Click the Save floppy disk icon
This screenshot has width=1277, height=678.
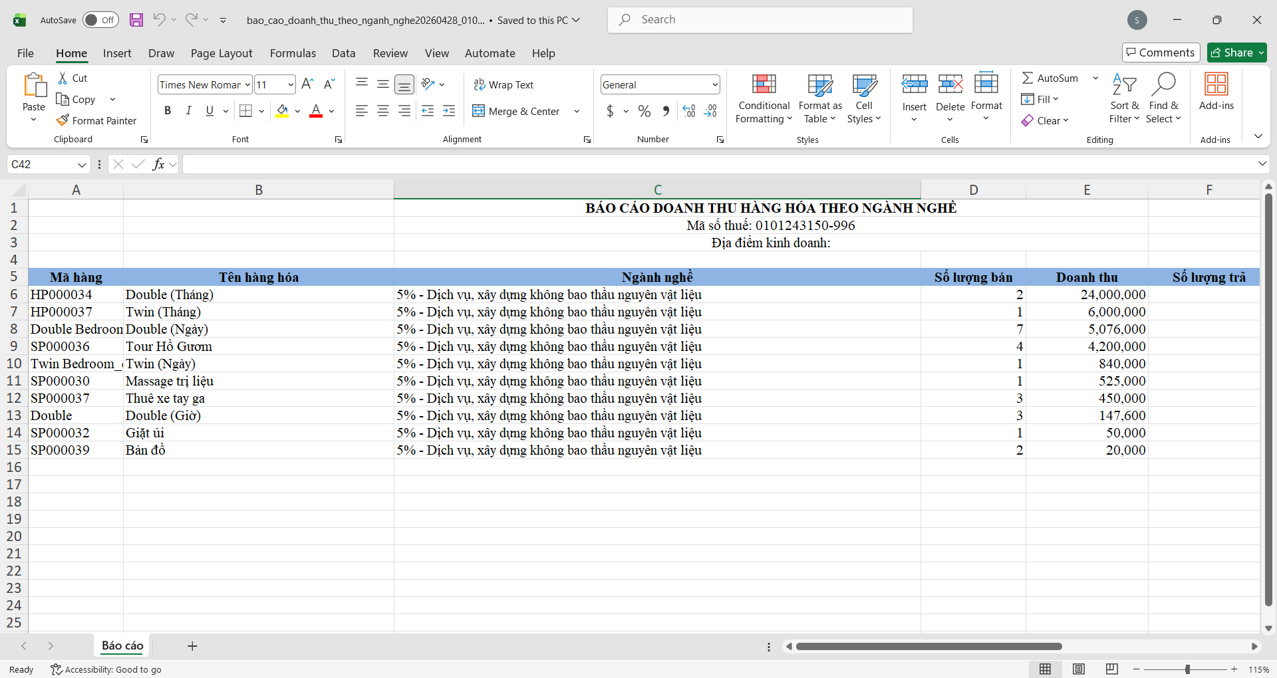click(x=136, y=20)
